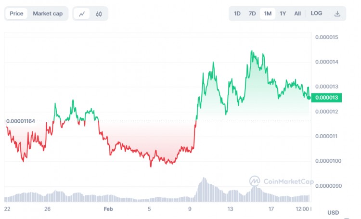Select the Market cap tab

coord(48,13)
